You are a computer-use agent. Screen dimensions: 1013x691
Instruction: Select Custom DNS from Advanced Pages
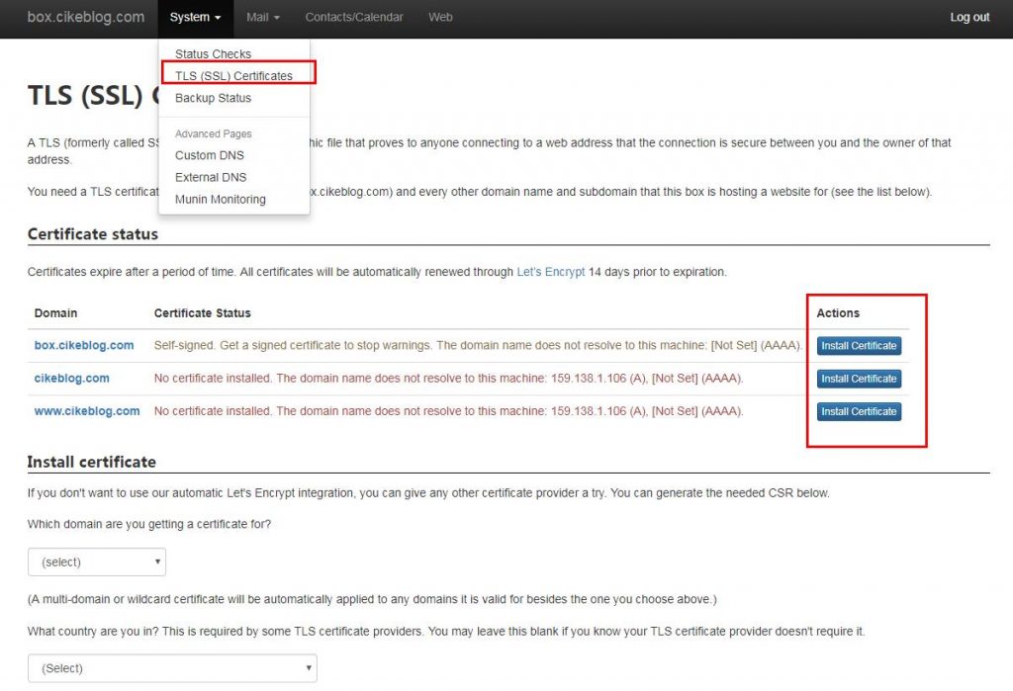click(x=209, y=155)
